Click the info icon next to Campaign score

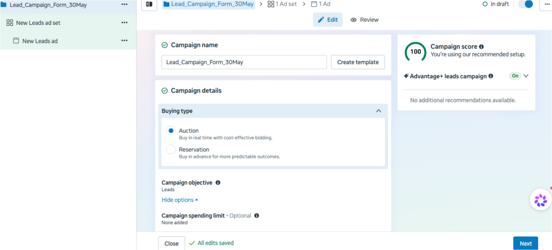click(x=481, y=46)
